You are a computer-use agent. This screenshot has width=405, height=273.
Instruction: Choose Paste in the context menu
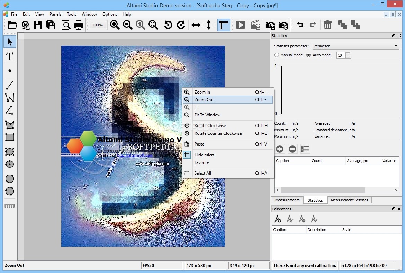228,144
